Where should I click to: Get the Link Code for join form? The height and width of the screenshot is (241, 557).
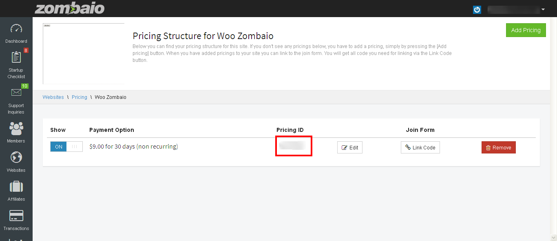pos(420,147)
